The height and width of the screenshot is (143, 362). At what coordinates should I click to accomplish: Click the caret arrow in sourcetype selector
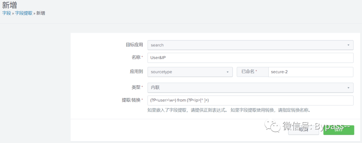(x=228, y=72)
